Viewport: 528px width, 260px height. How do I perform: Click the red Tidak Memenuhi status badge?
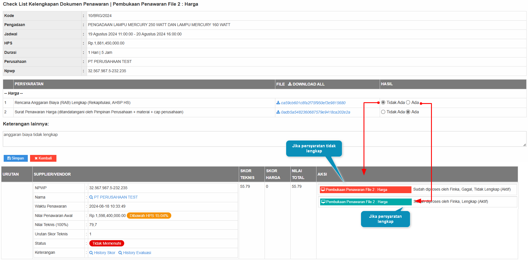click(x=107, y=244)
